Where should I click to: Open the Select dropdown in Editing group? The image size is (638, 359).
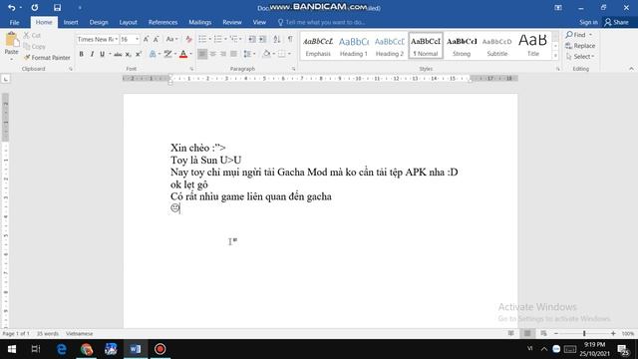[580, 57]
